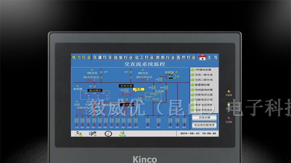Click the green lamp beside 控制电压过高

click(193, 95)
